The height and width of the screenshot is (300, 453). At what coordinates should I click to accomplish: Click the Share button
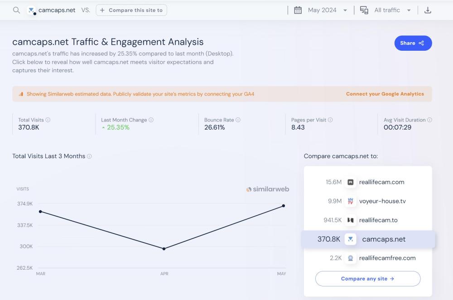(x=413, y=43)
